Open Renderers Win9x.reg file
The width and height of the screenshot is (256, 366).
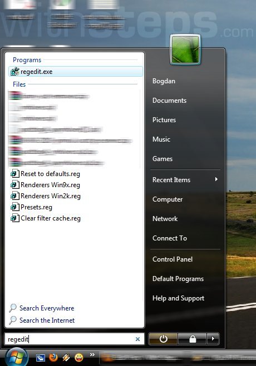point(50,185)
